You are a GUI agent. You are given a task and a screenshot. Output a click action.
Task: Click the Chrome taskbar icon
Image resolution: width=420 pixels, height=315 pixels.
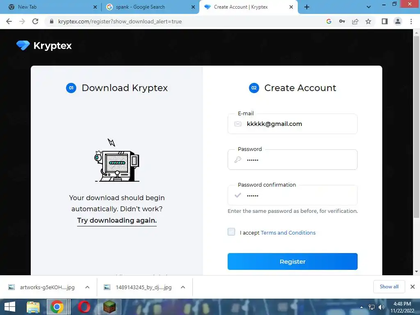click(57, 307)
